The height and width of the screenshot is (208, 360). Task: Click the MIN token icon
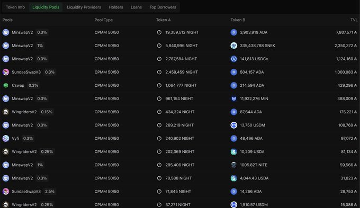[x=233, y=99]
